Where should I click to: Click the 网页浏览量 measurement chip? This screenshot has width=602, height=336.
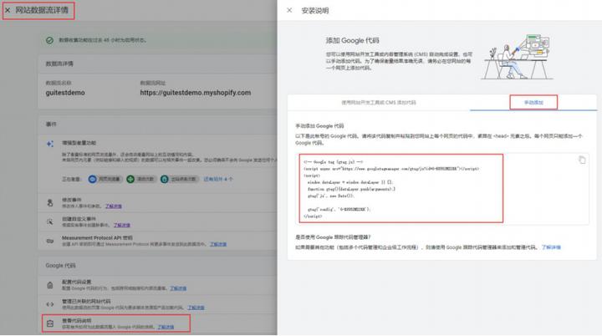click(112, 178)
